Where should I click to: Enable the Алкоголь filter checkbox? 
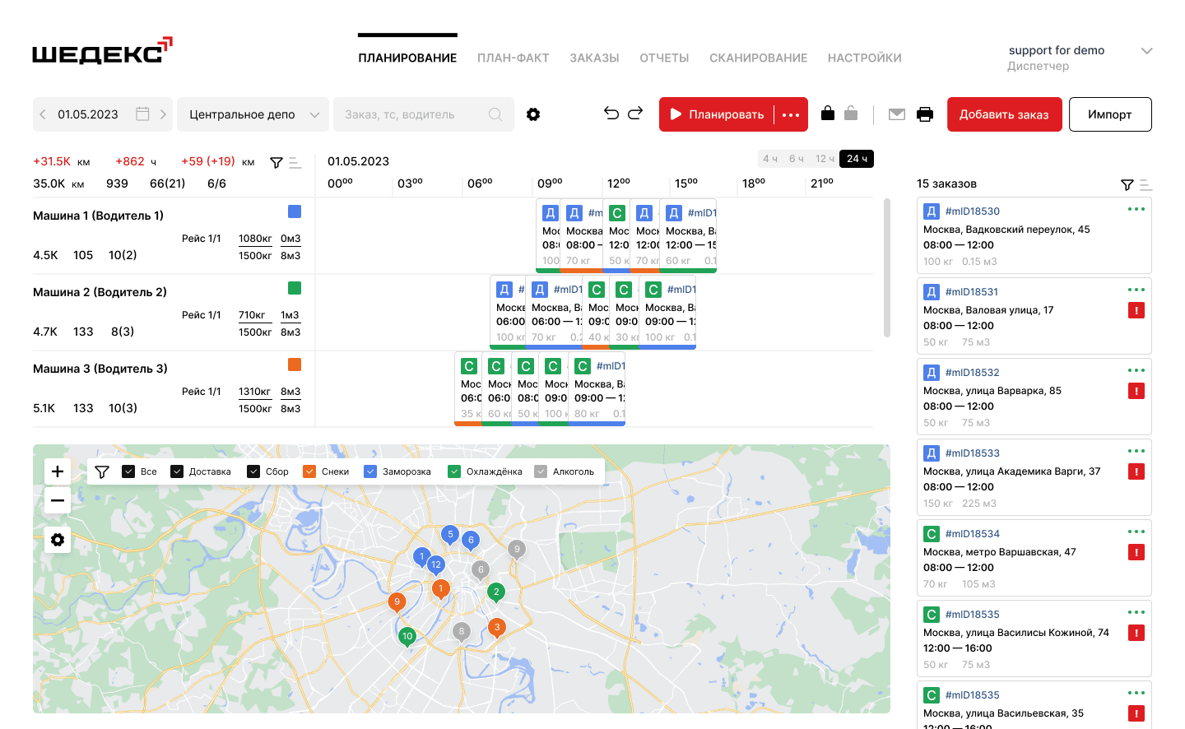541,471
